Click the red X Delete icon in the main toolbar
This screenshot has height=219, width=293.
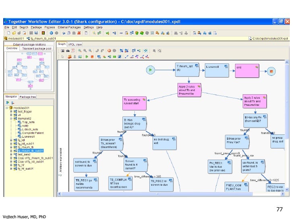79,33
